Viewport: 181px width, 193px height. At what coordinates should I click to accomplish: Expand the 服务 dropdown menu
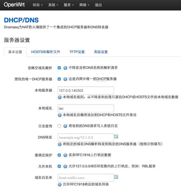69,5
